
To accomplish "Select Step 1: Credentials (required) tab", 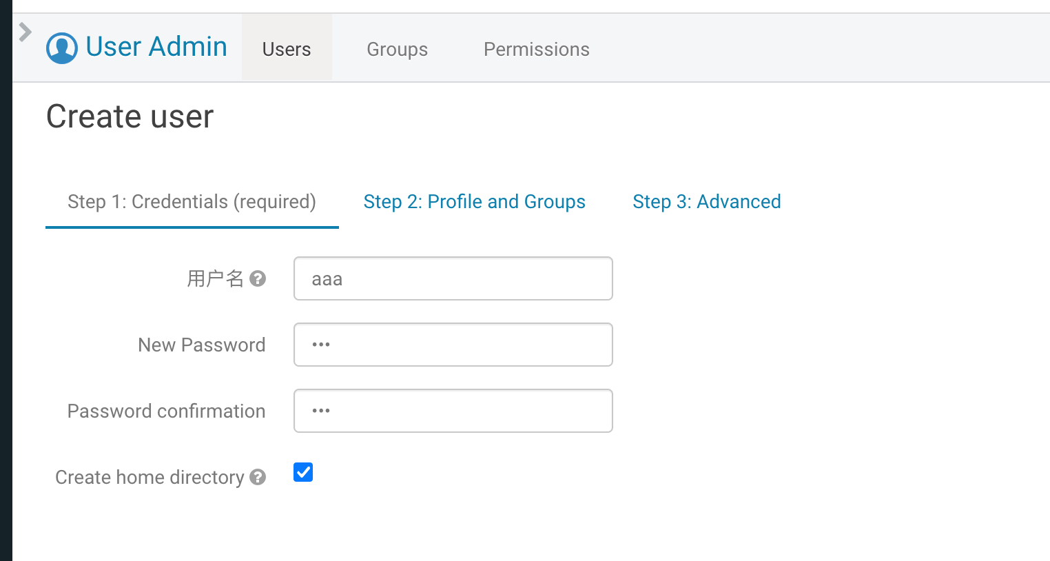I will click(x=192, y=202).
